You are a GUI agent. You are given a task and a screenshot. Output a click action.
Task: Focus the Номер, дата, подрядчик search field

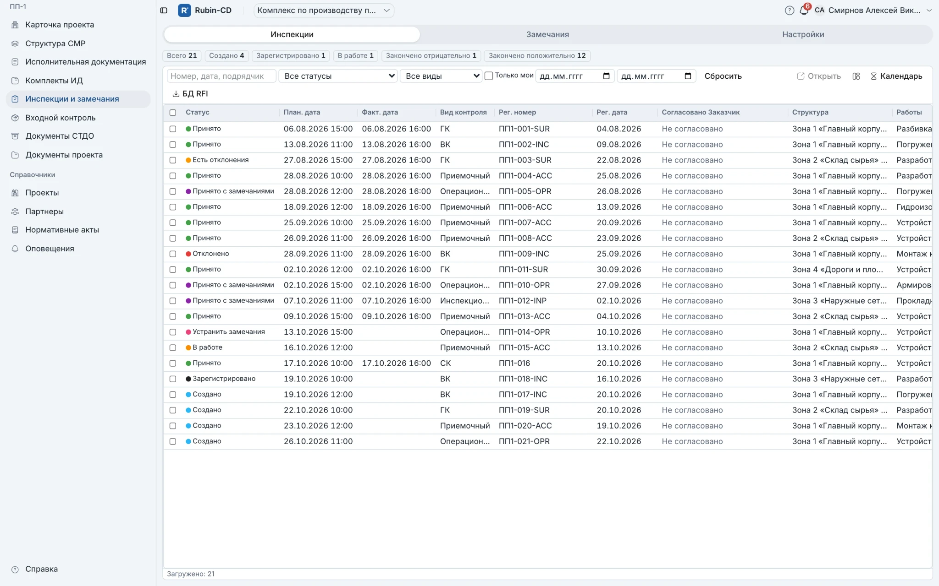coord(221,76)
